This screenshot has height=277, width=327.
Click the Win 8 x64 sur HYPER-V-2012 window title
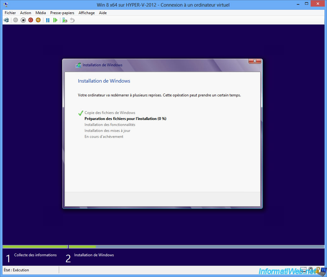click(x=163, y=5)
